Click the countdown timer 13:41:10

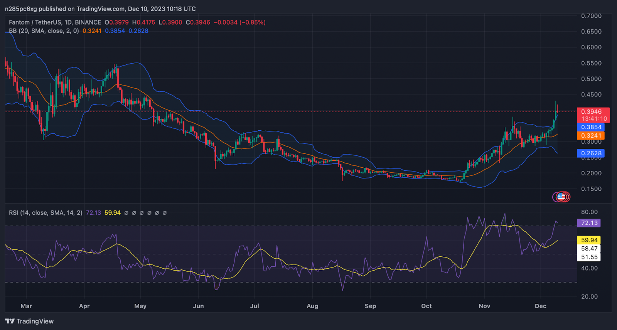click(x=593, y=119)
